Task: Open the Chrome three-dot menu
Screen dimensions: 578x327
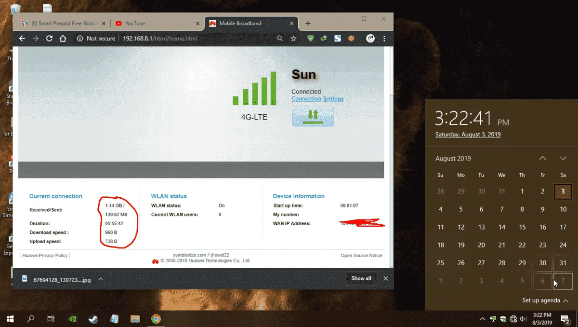Action: point(384,39)
